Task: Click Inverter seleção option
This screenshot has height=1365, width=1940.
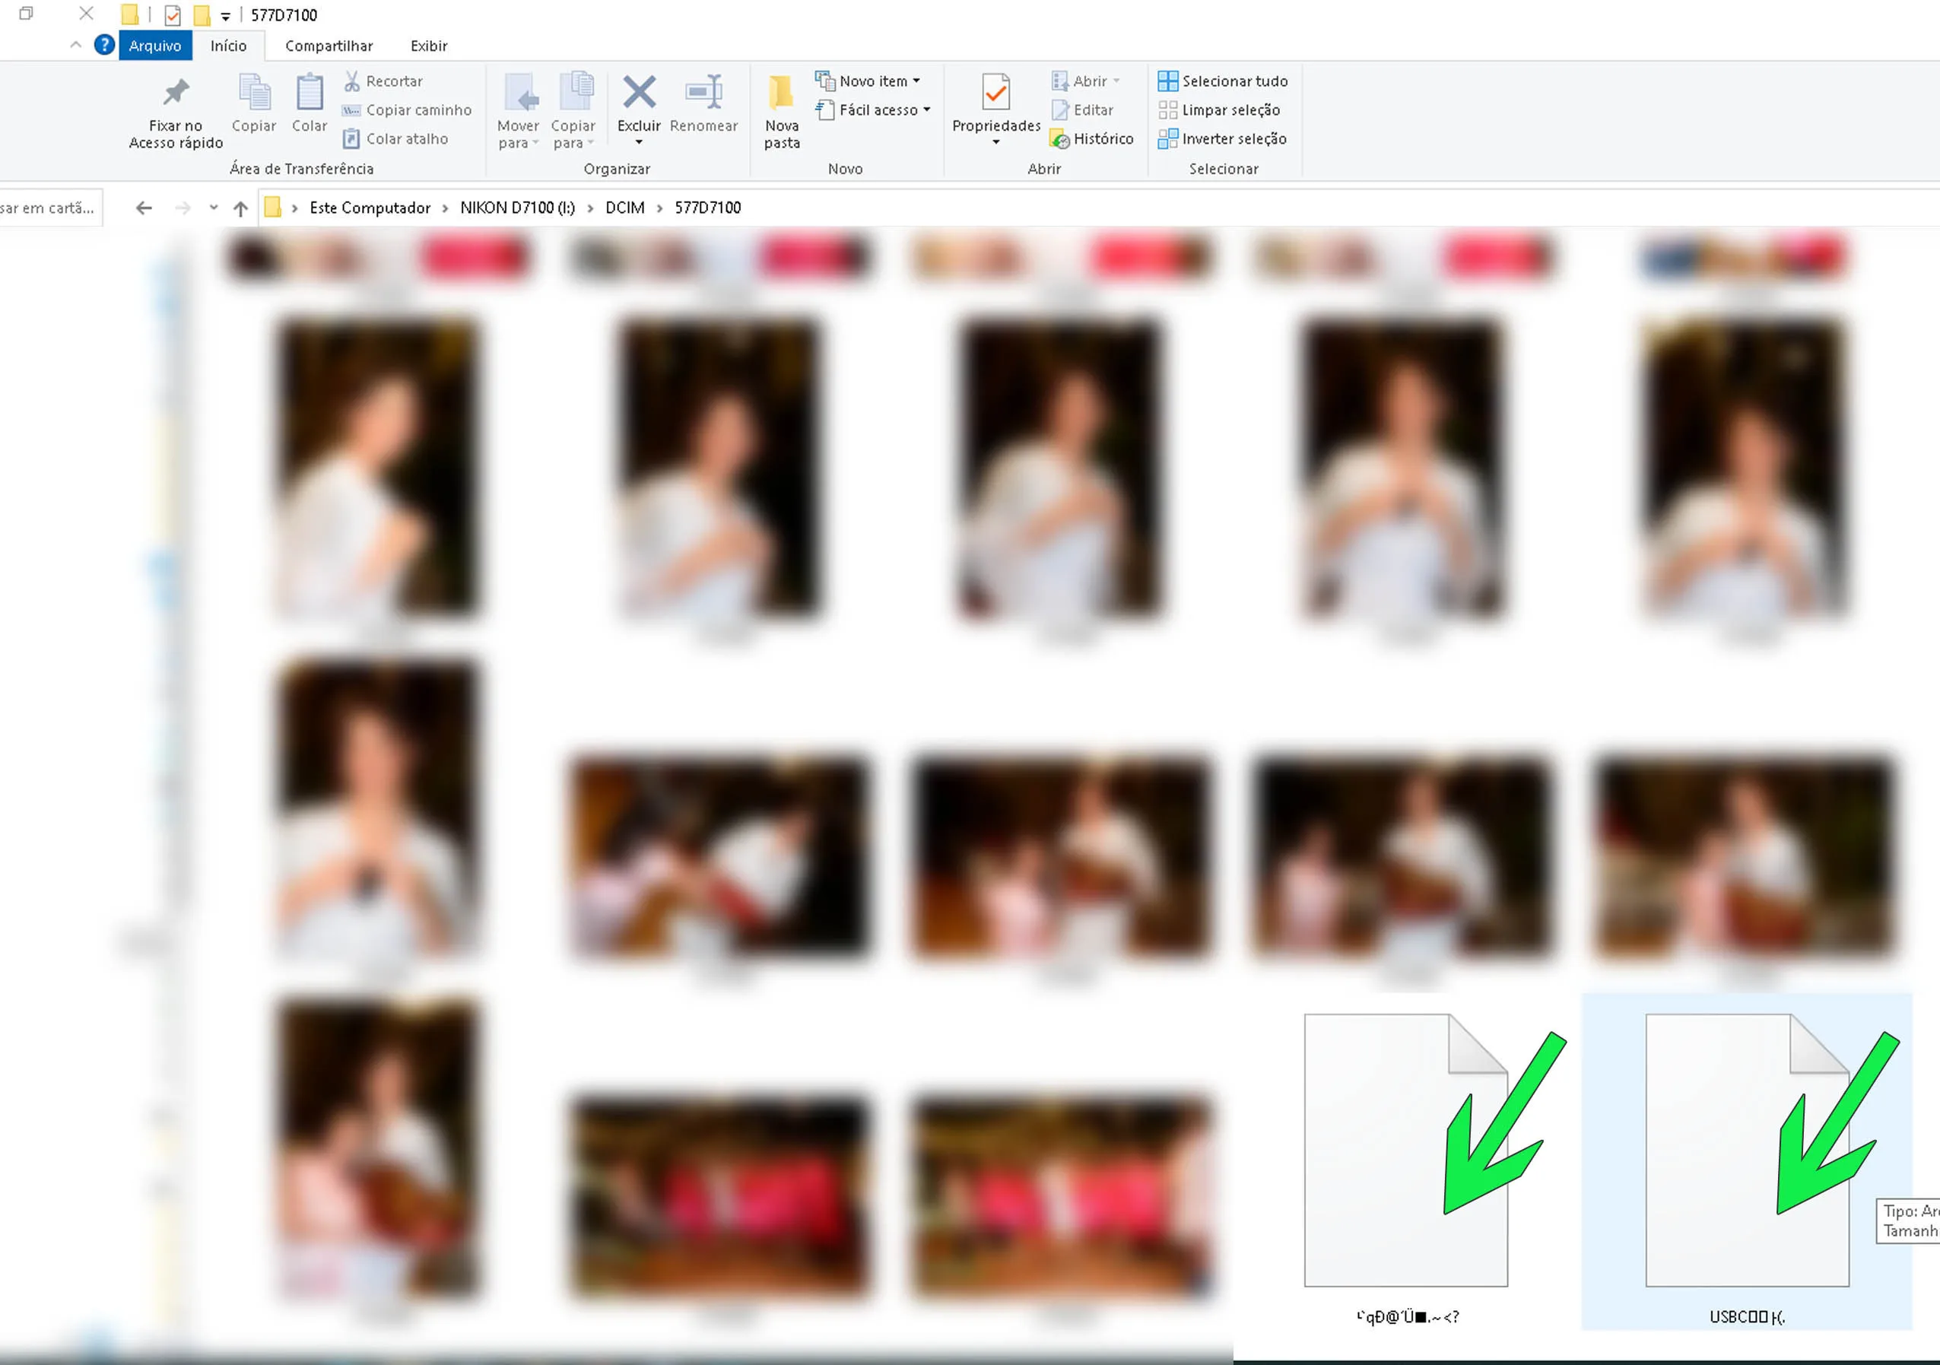Action: point(1222,138)
